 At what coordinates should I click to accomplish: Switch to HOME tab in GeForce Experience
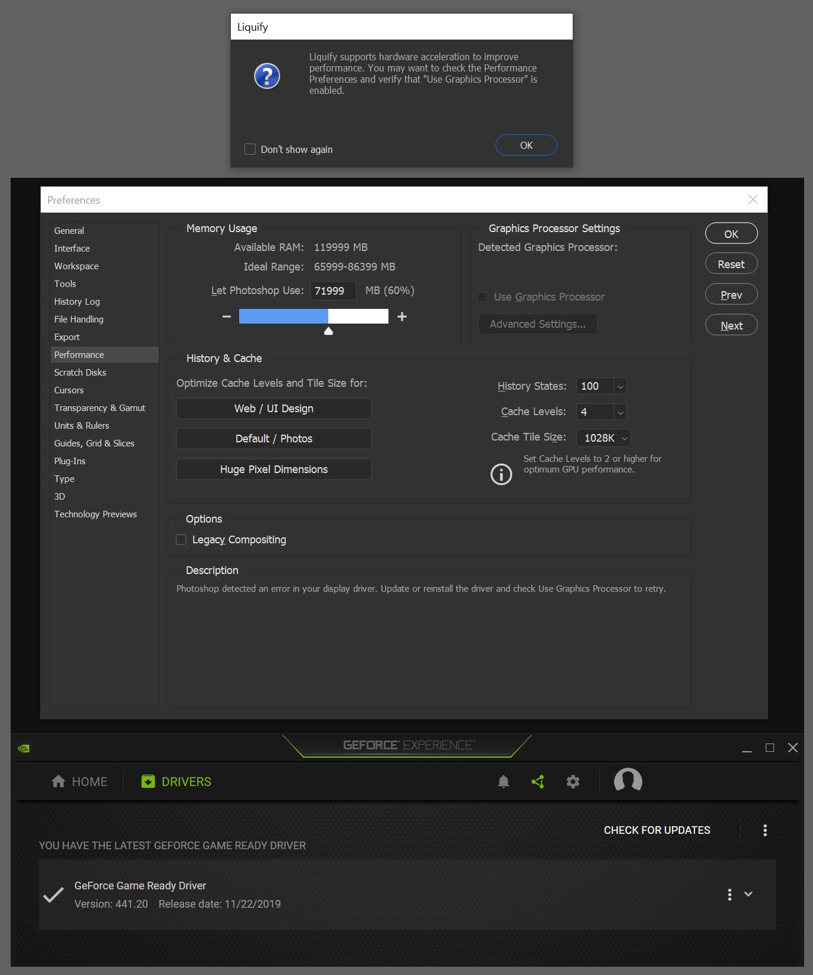coord(80,782)
